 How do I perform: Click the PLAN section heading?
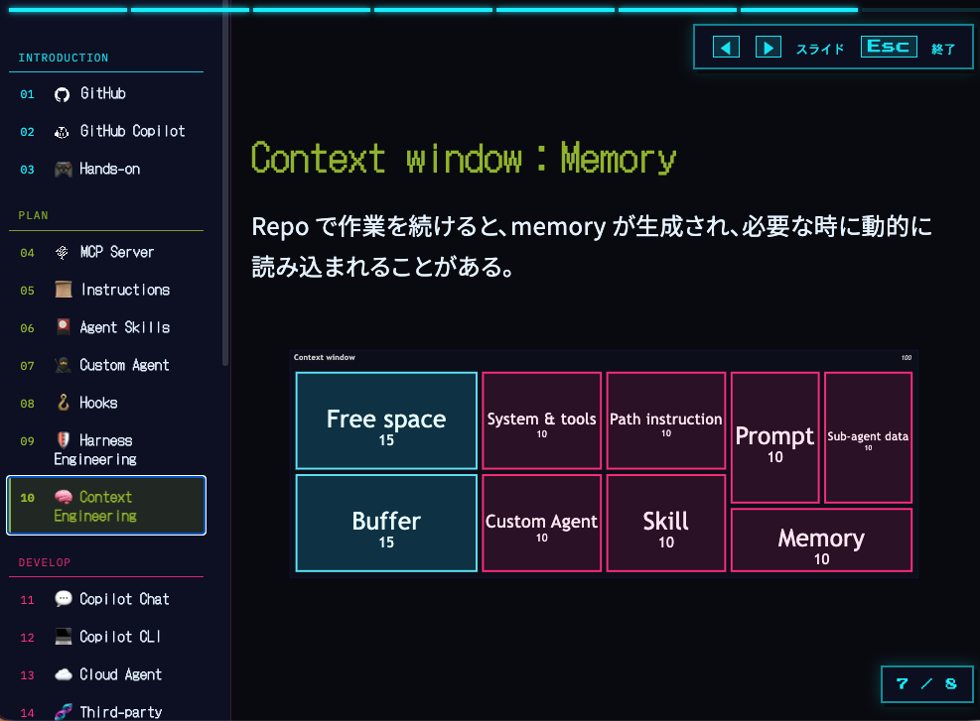(33, 215)
